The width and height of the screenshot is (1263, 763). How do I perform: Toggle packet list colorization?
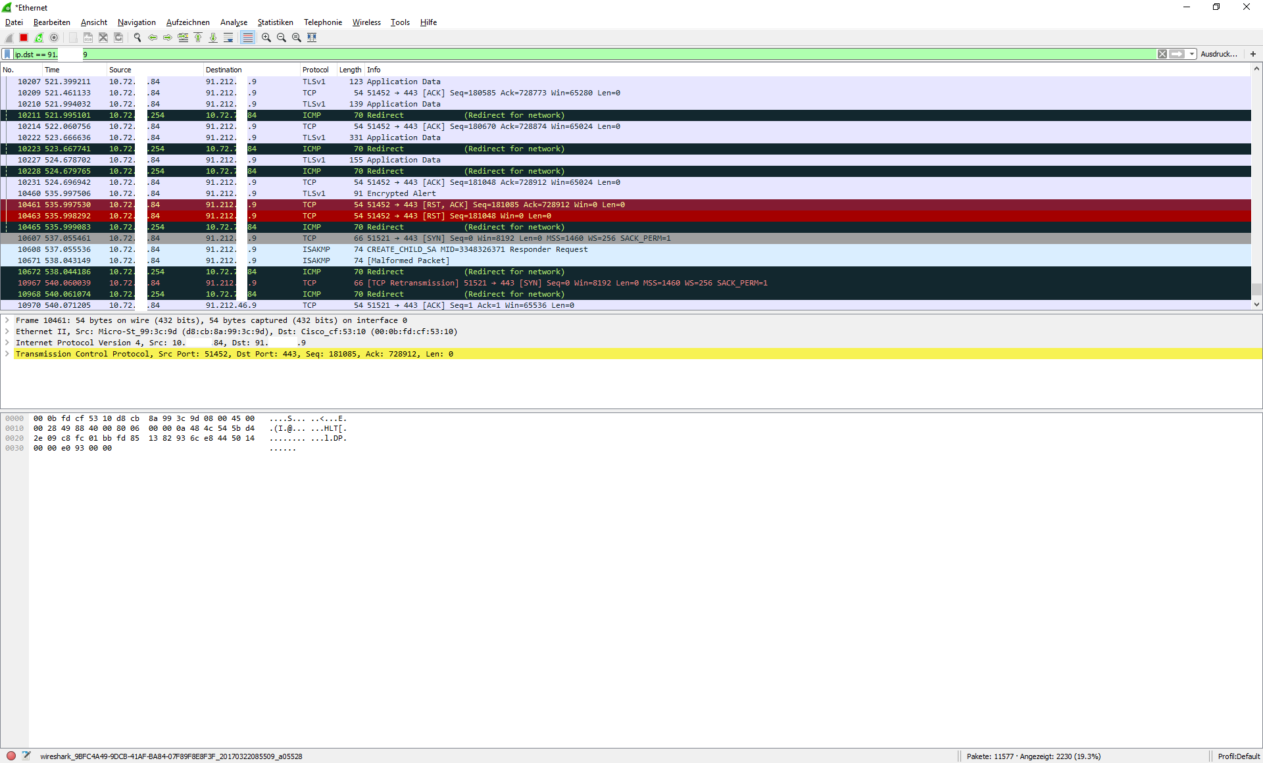point(247,37)
